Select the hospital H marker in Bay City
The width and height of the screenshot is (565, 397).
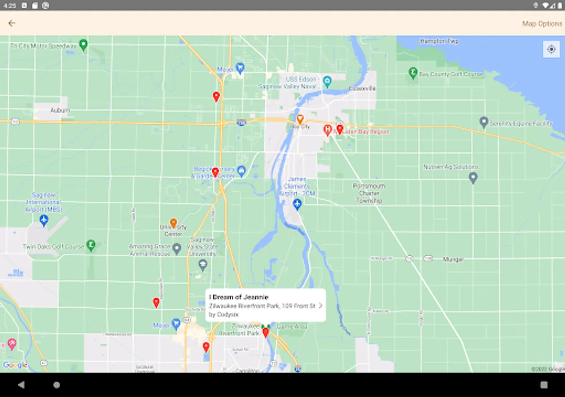coord(328,130)
